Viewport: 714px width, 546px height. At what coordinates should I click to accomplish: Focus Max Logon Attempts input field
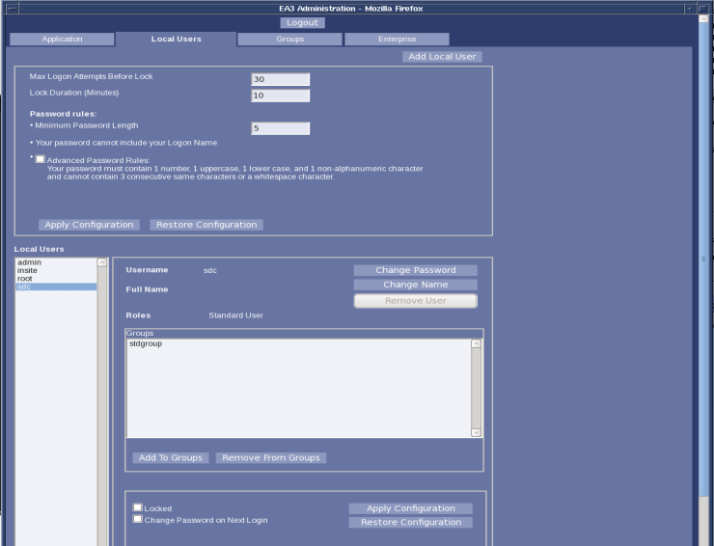[280, 79]
